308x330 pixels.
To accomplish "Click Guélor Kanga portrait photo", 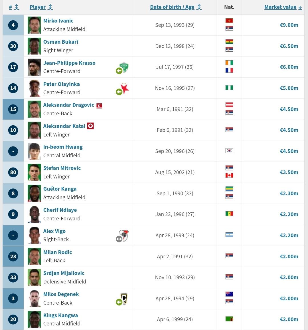I will pyautogui.click(x=34, y=194).
